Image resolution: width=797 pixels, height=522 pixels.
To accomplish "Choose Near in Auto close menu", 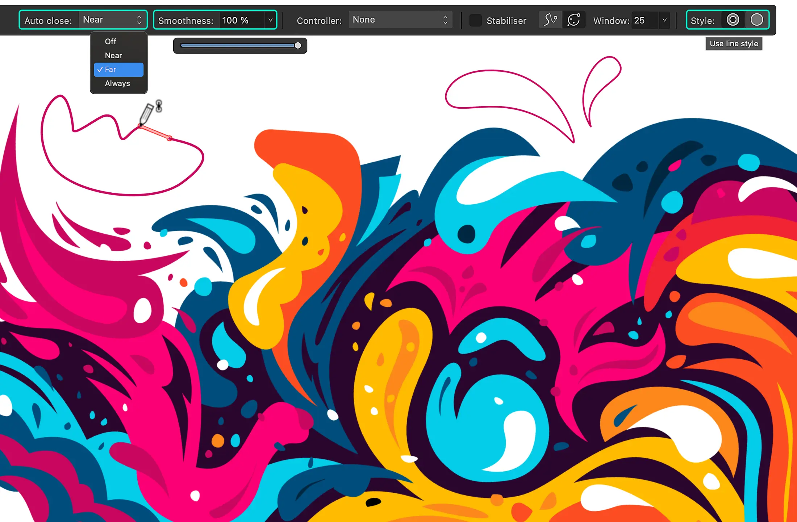I will point(113,56).
